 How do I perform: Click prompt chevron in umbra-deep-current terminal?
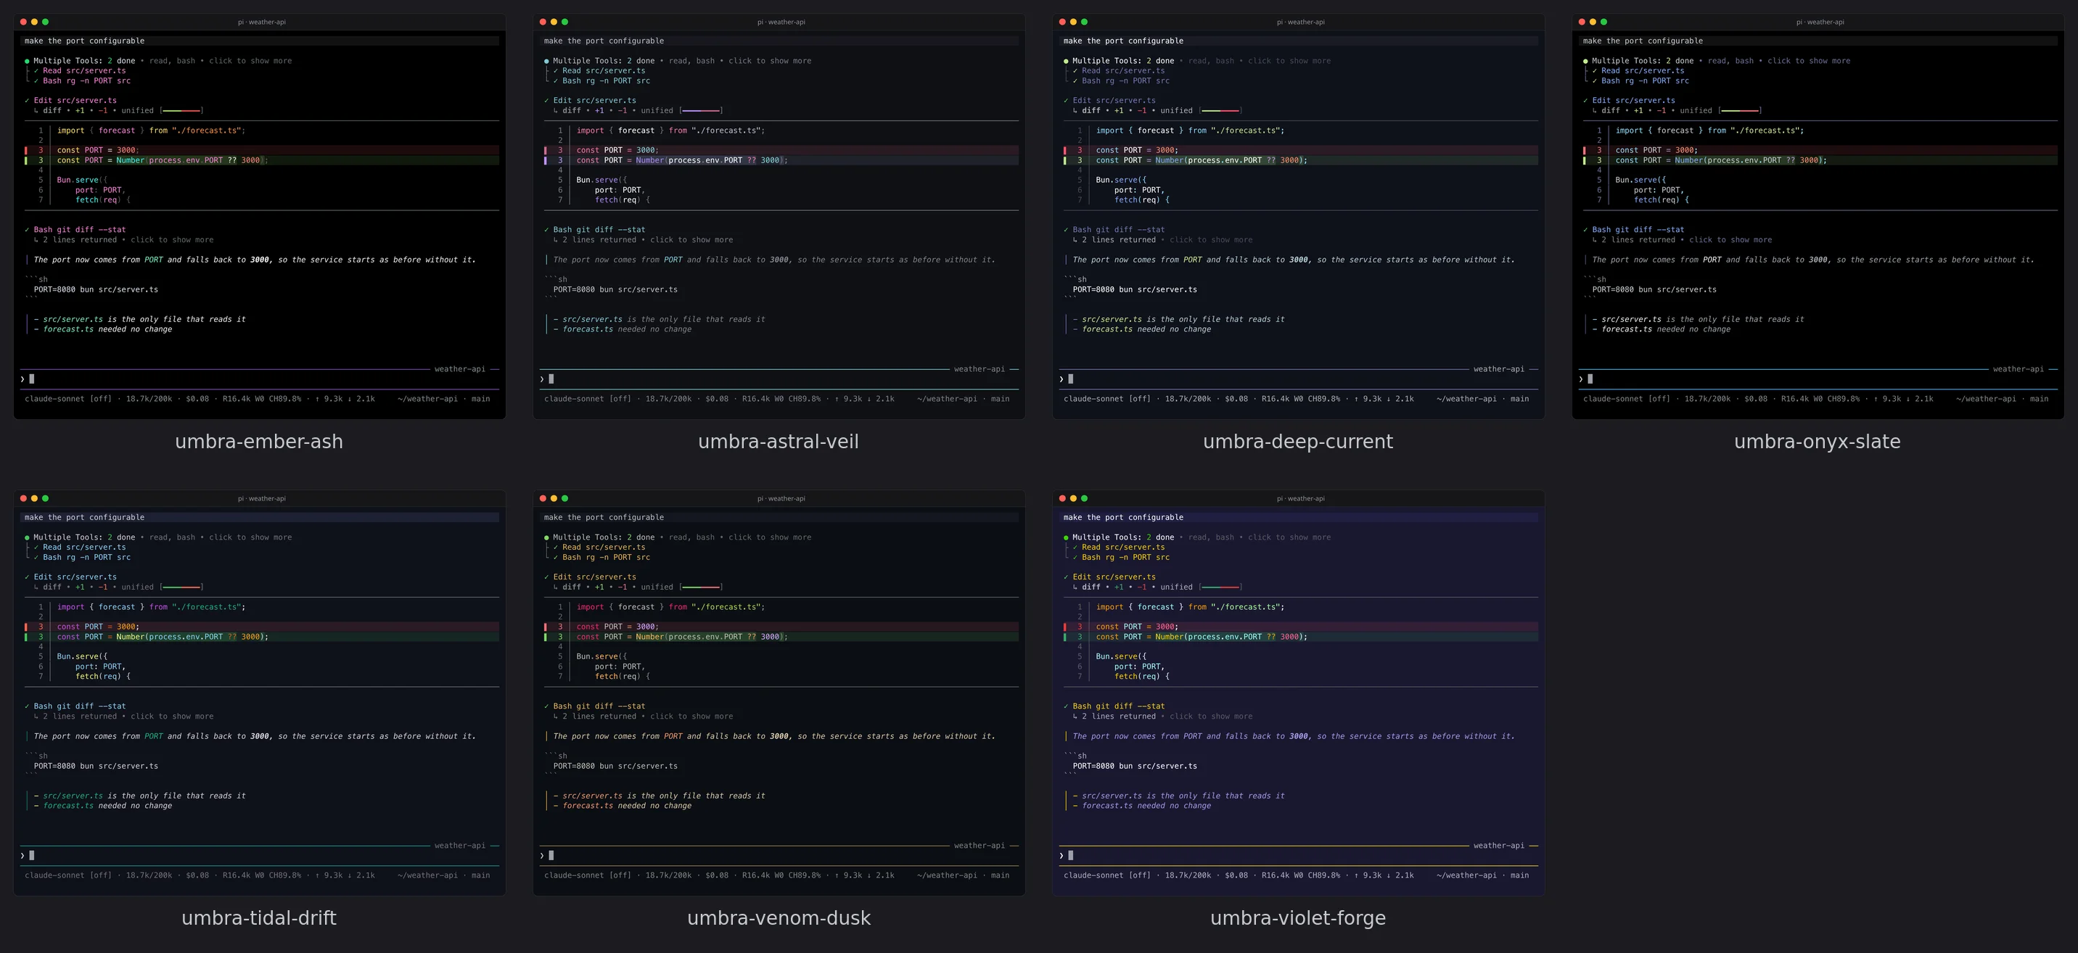pos(1061,379)
